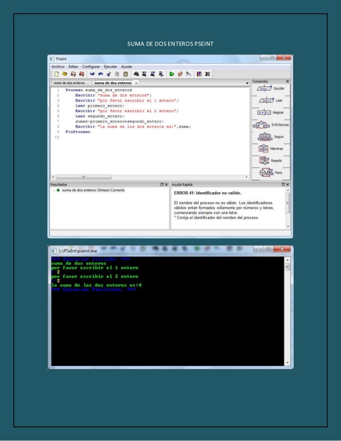Close the Comandos panel
The width and height of the screenshot is (341, 441).
[x=288, y=81]
